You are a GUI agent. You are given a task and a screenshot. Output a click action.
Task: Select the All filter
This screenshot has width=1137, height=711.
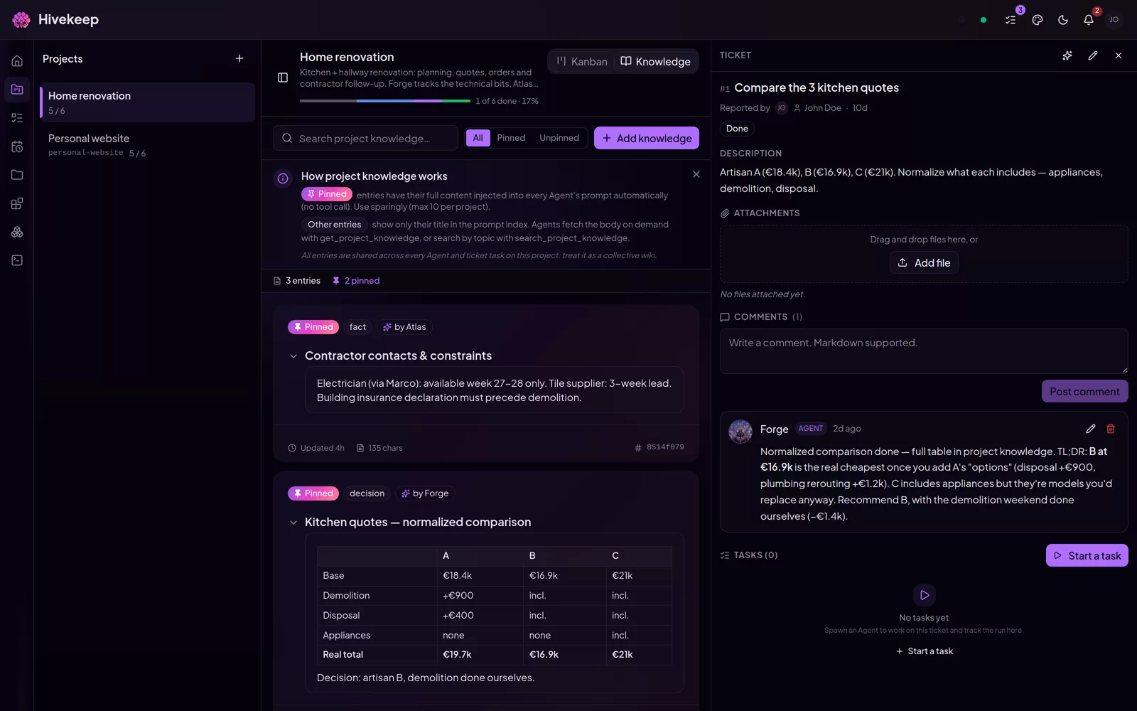click(x=478, y=138)
